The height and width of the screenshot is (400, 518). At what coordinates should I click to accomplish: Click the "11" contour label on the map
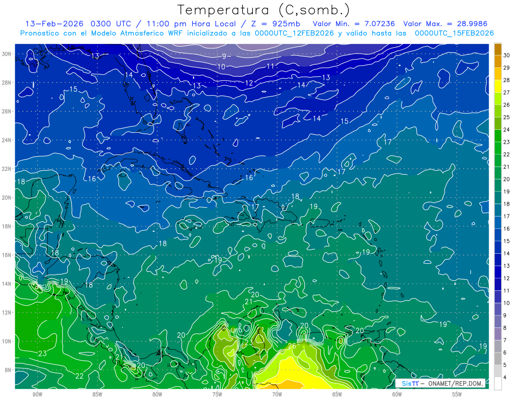pyautogui.click(x=271, y=66)
